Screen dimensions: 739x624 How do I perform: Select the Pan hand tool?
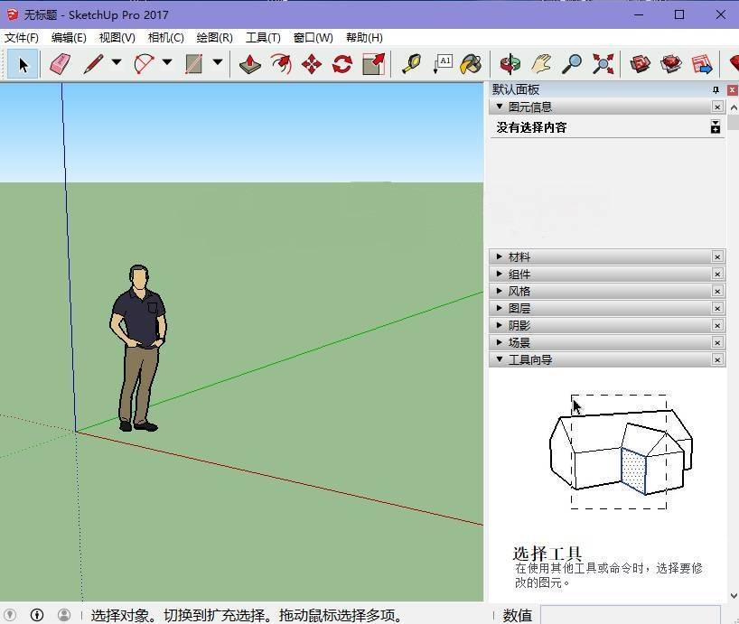(540, 64)
